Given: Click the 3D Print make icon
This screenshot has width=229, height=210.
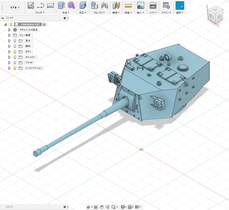Looking at the screenshot, I should point(153,6).
